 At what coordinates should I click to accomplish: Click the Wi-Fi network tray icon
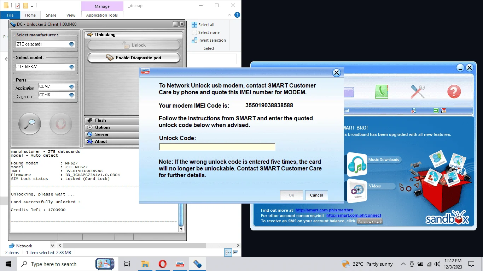(x=429, y=264)
